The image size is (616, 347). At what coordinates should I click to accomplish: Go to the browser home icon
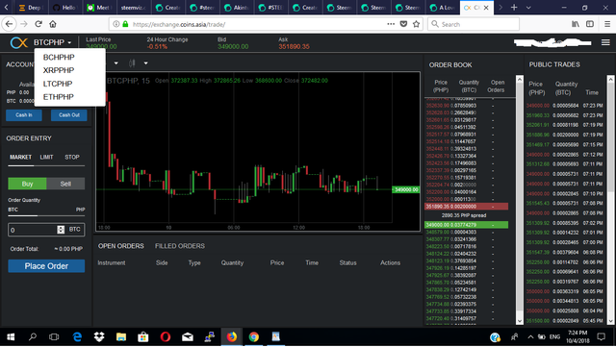(x=53, y=24)
